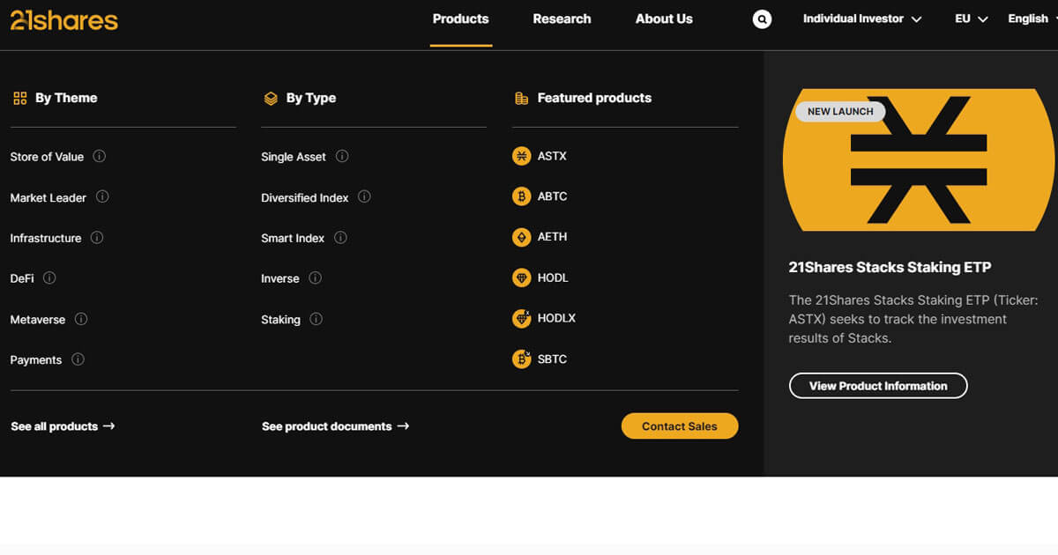Click the SBTC short Bitcoin icon

pyautogui.click(x=522, y=359)
